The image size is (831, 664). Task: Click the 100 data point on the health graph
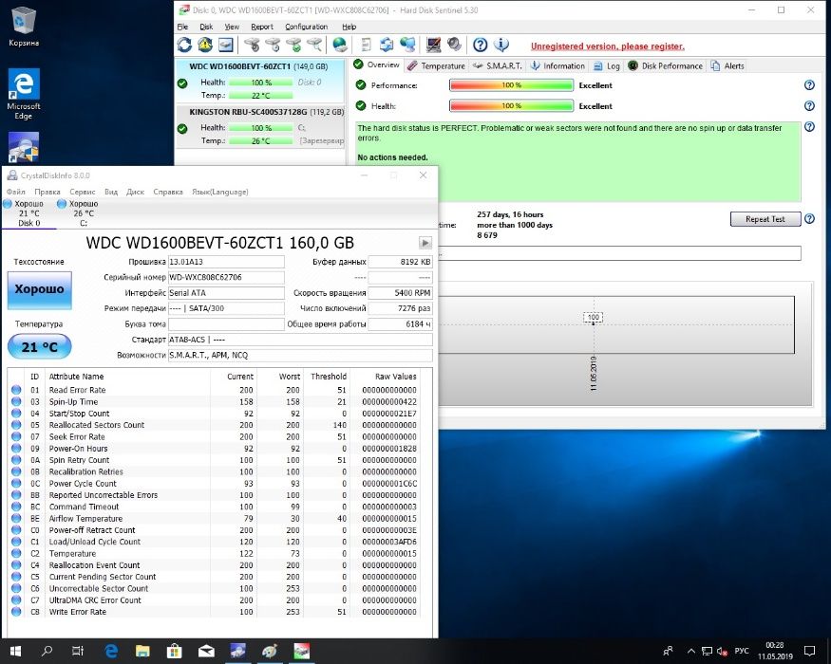(x=593, y=318)
